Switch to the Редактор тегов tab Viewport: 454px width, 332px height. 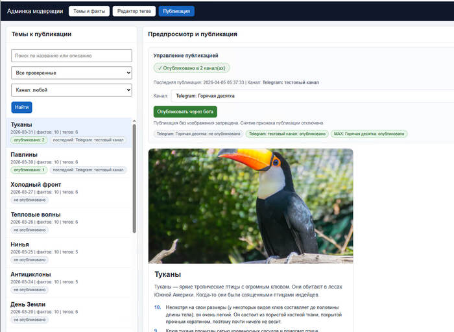133,11
